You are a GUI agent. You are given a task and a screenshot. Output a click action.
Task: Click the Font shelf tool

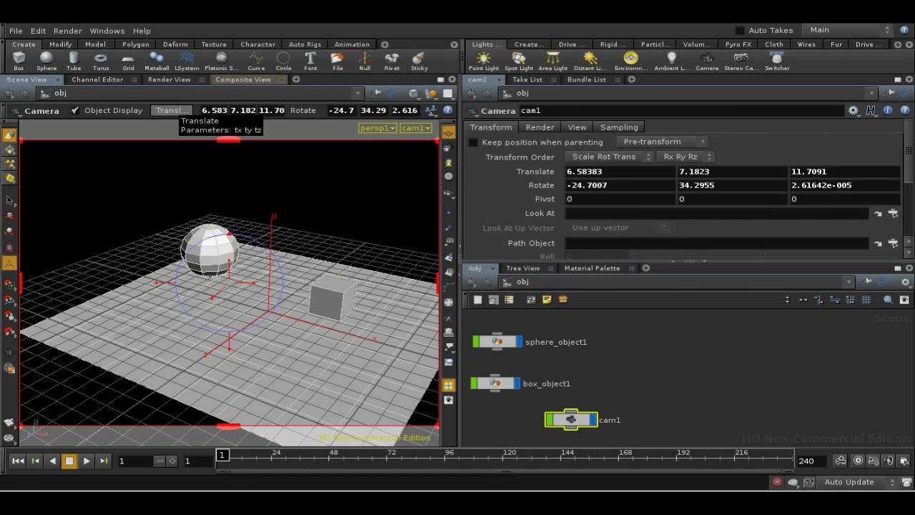pyautogui.click(x=310, y=61)
